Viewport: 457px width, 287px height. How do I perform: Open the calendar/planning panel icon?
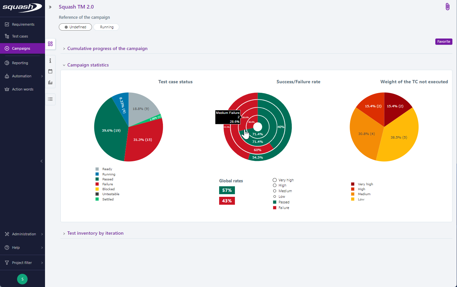(50, 71)
